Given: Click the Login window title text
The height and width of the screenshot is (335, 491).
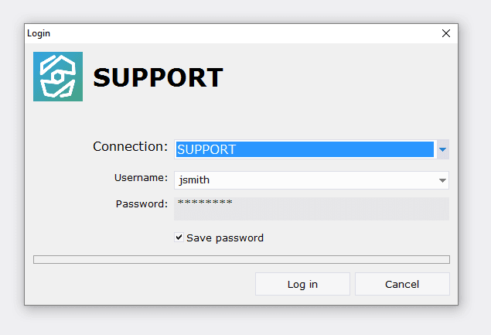Looking at the screenshot, I should coord(39,33).
